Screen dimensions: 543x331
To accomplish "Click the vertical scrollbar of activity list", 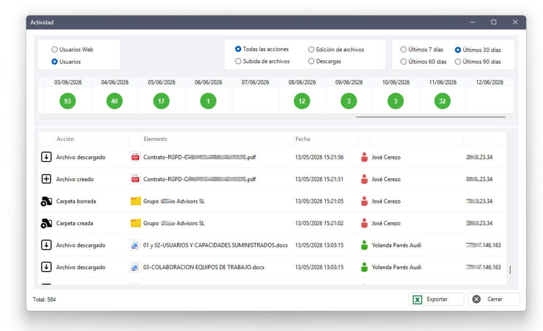I will [510, 270].
